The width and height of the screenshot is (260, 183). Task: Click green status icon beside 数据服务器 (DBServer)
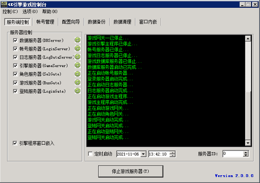coord(78,40)
